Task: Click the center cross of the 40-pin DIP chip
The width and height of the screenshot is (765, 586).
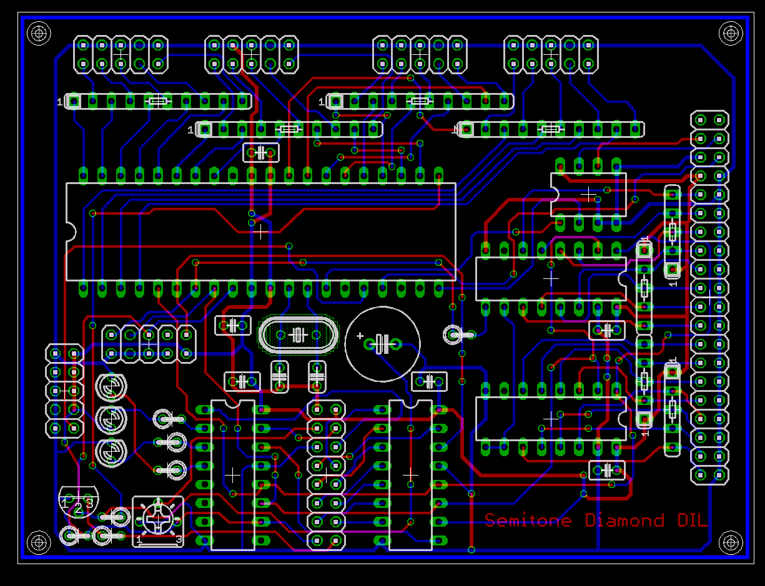Action: pyautogui.click(x=261, y=231)
